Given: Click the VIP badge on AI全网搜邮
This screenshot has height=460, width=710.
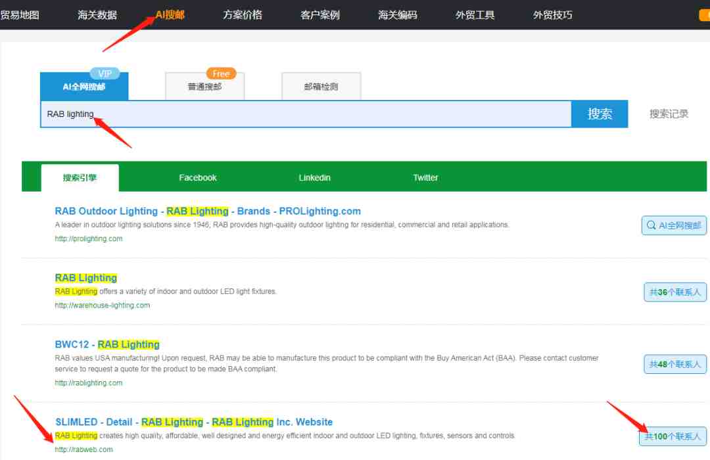Looking at the screenshot, I should tap(105, 74).
